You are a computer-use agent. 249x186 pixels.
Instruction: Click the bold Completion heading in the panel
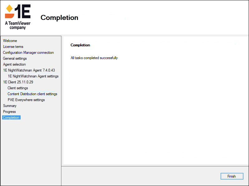point(80,45)
